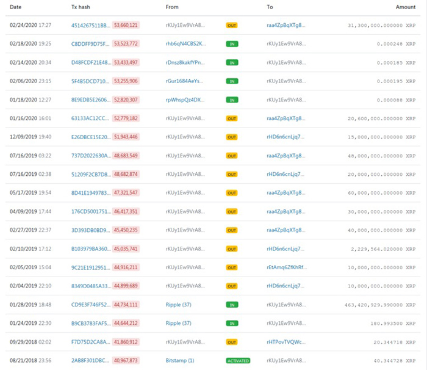Open transaction hash 51209F2CB7D8...
This screenshot has width=427, height=370.
tap(91, 174)
